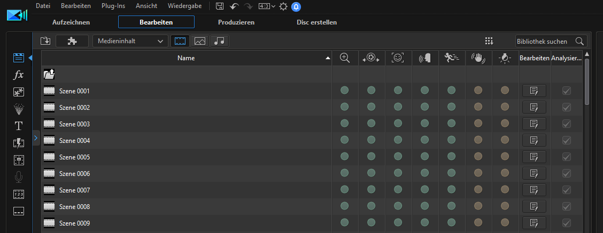Open the Transition room with lightning icon

coord(19,143)
